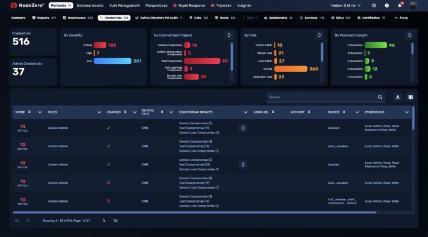Viewport: 428px width, 237px height.
Task: Click the search magnifier icon
Action: (380, 97)
